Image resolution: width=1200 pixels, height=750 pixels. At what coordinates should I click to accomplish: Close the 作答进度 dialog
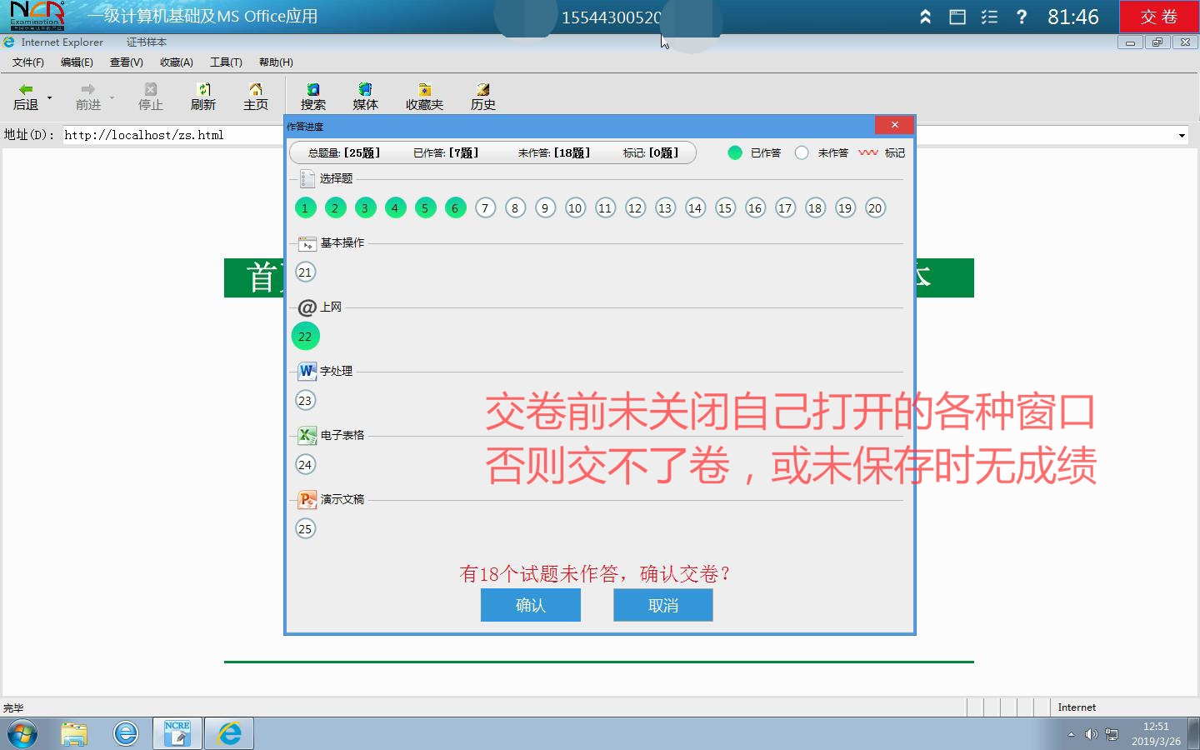[x=895, y=125]
